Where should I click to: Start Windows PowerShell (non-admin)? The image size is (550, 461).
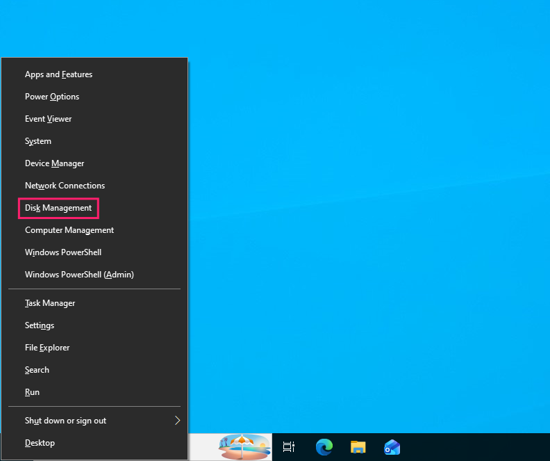tap(94, 252)
